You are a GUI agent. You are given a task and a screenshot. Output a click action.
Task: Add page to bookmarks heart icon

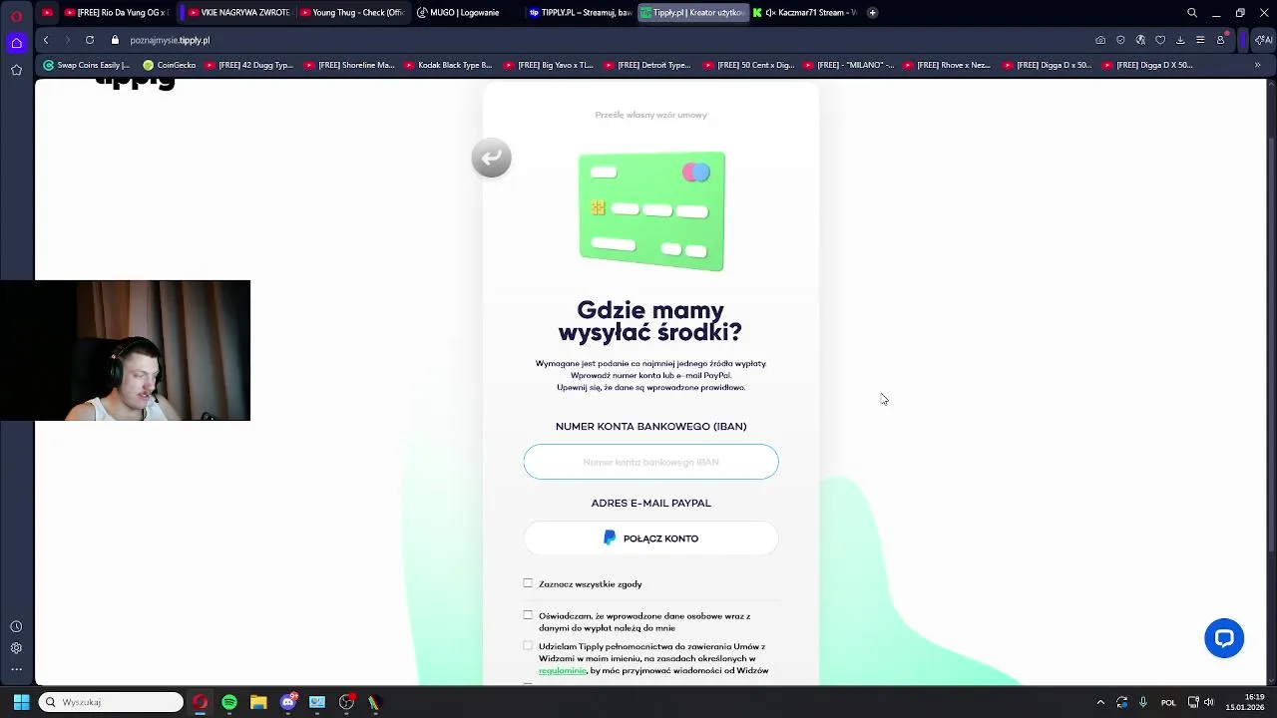(1160, 40)
